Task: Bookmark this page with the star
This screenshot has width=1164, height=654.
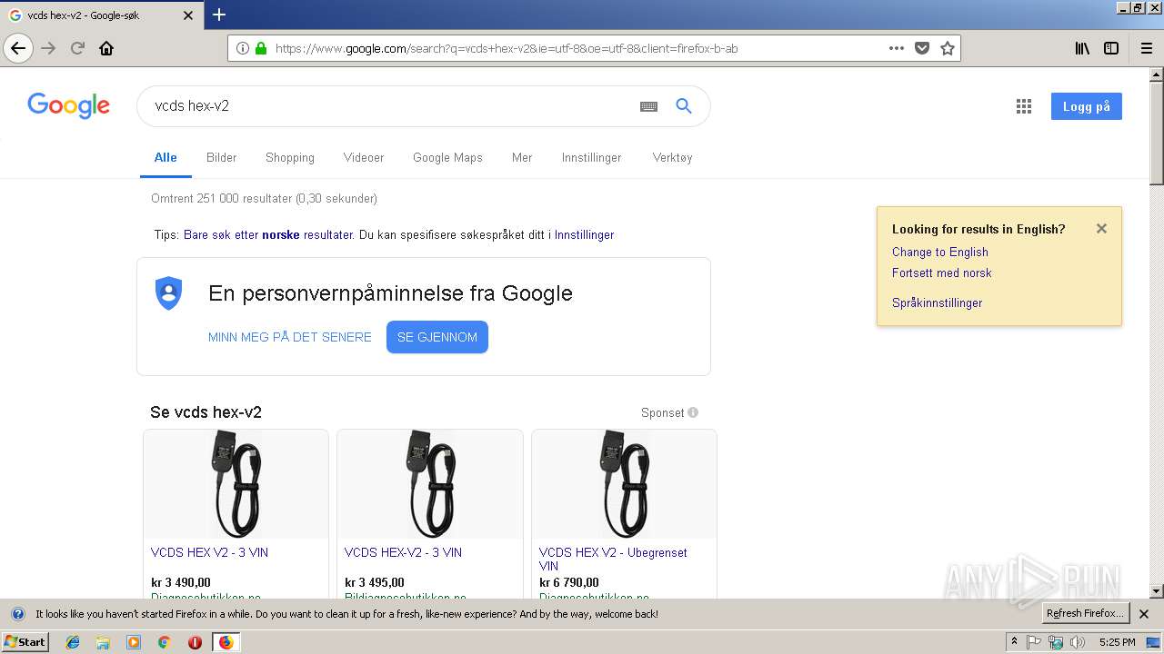Action: coord(948,48)
